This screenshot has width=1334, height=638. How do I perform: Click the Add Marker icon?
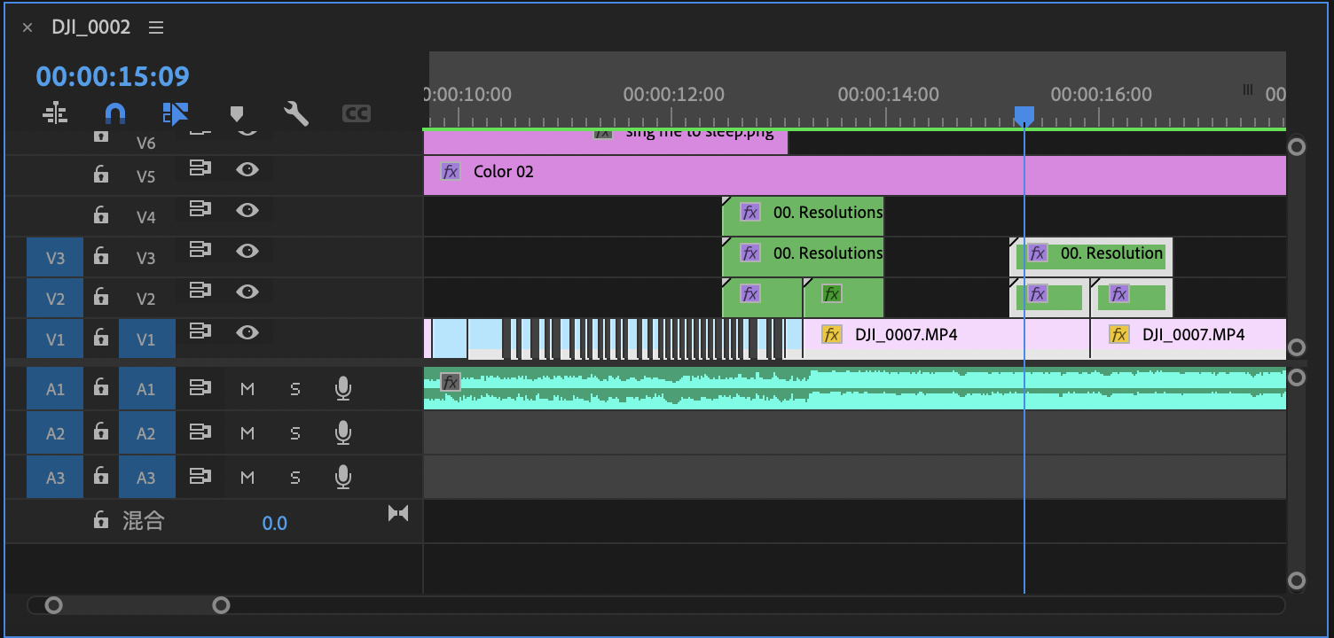[236, 113]
